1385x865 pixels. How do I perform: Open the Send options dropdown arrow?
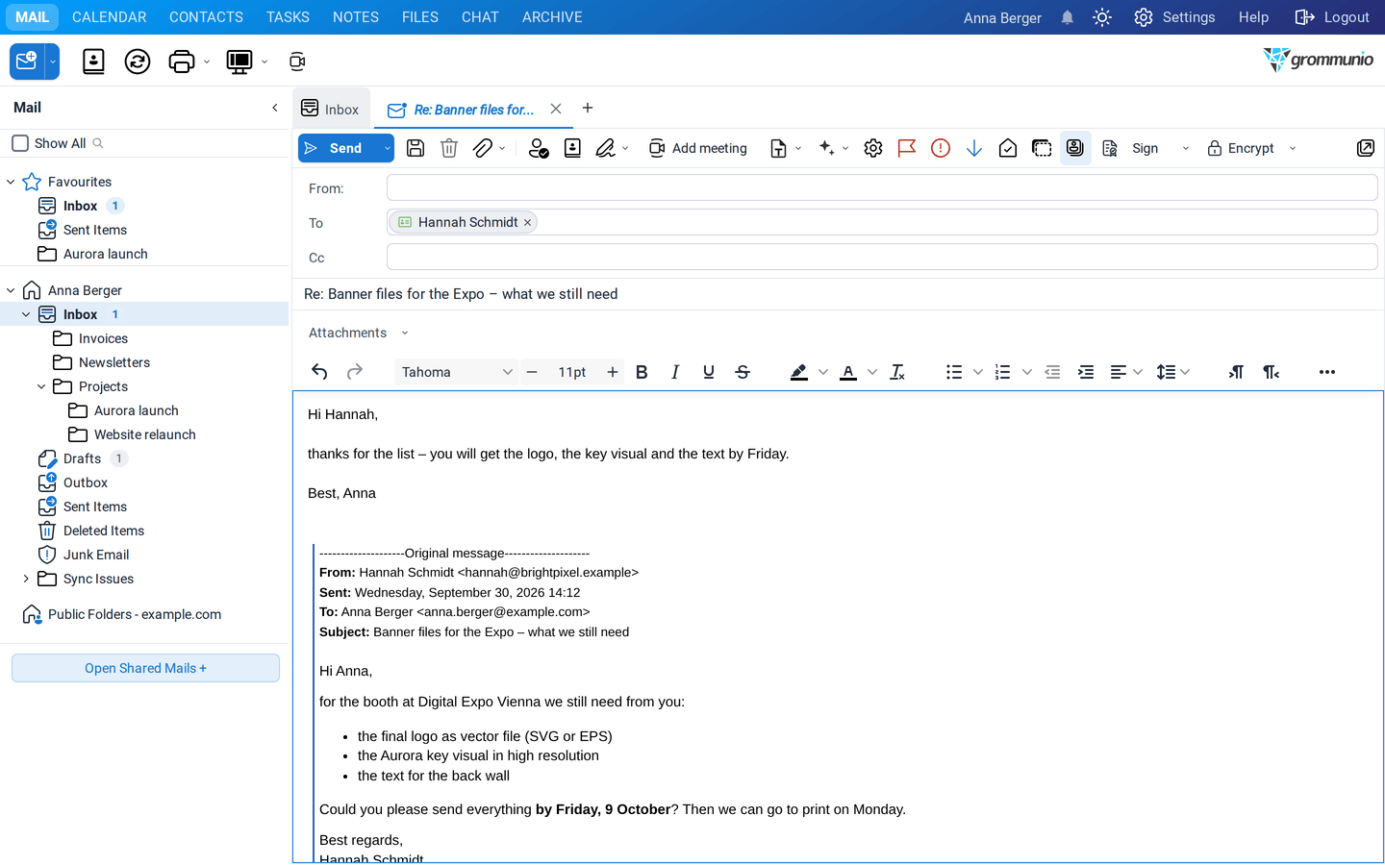(x=387, y=148)
